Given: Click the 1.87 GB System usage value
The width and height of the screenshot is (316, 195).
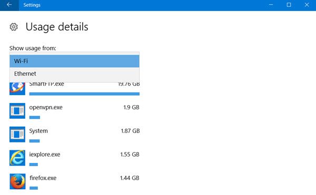Looking at the screenshot, I should [x=130, y=131].
